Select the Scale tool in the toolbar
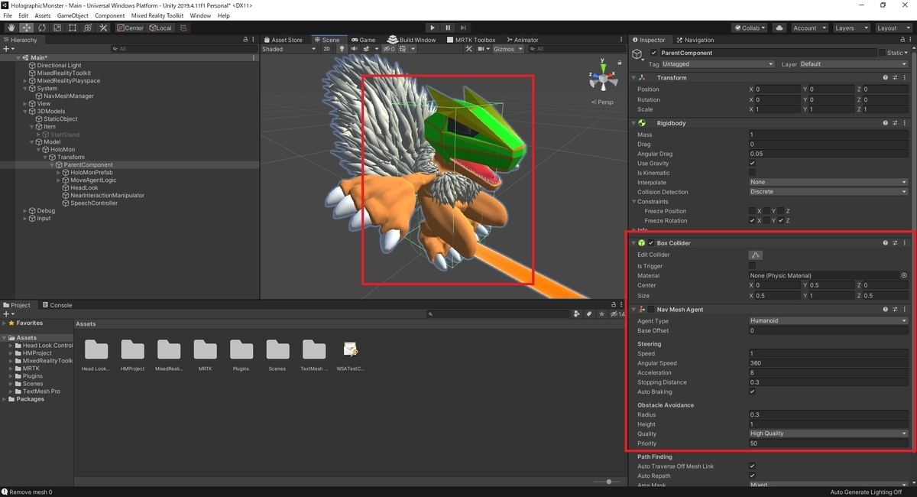The height and width of the screenshot is (497, 917). click(57, 28)
